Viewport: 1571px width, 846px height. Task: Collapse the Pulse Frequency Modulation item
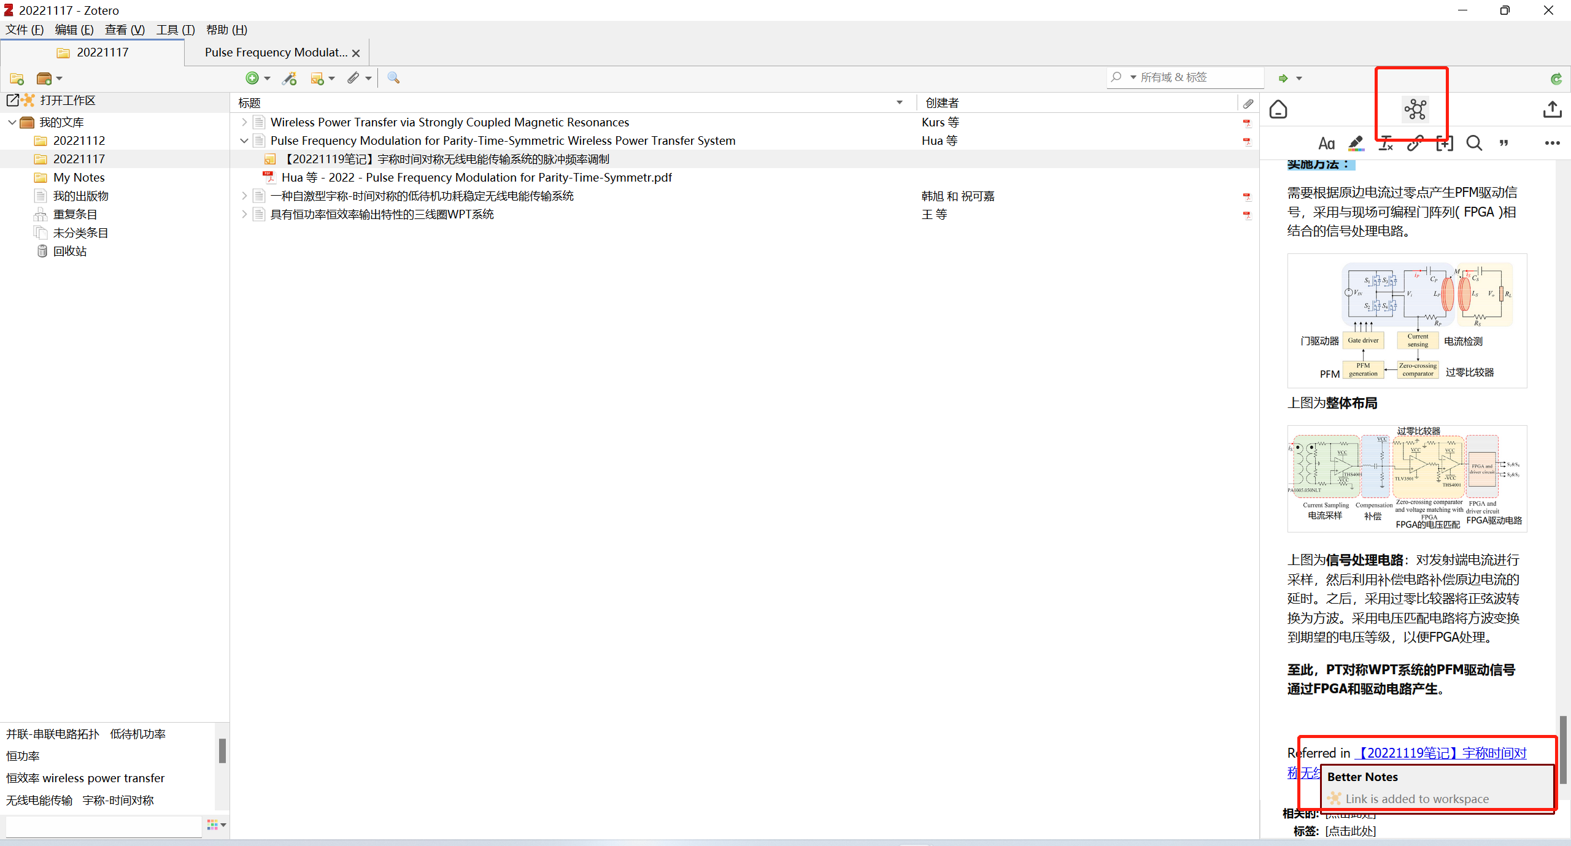(244, 140)
